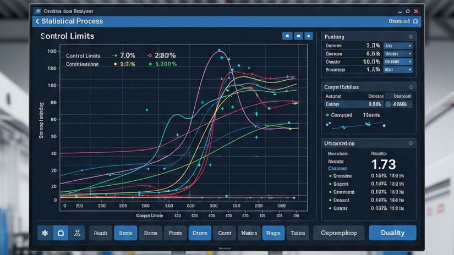Toggle green dot of the 0.16% row
This screenshot has height=255, width=454.
pyautogui.click(x=330, y=176)
